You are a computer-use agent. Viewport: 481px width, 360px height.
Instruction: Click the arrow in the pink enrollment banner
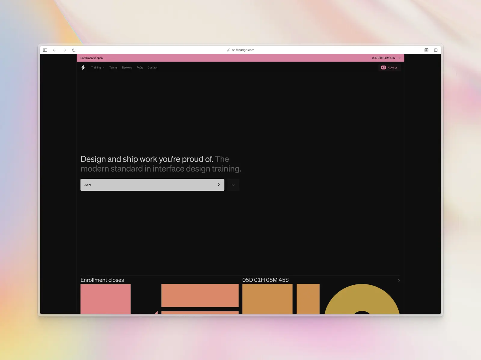(x=400, y=58)
